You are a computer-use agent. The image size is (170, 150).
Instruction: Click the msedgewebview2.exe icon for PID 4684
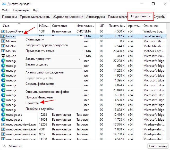click(3, 129)
